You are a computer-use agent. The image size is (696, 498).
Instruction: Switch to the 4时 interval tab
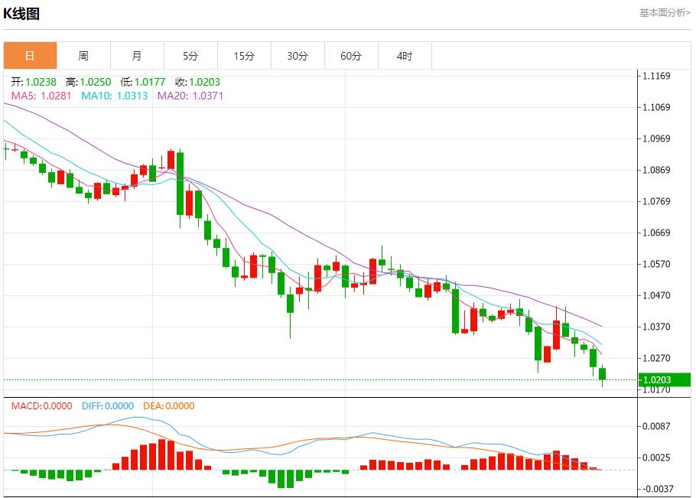coord(405,56)
